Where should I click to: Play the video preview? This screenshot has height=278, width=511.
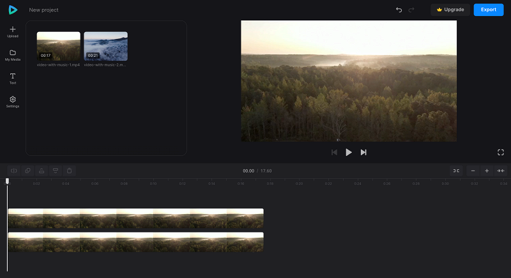349,152
